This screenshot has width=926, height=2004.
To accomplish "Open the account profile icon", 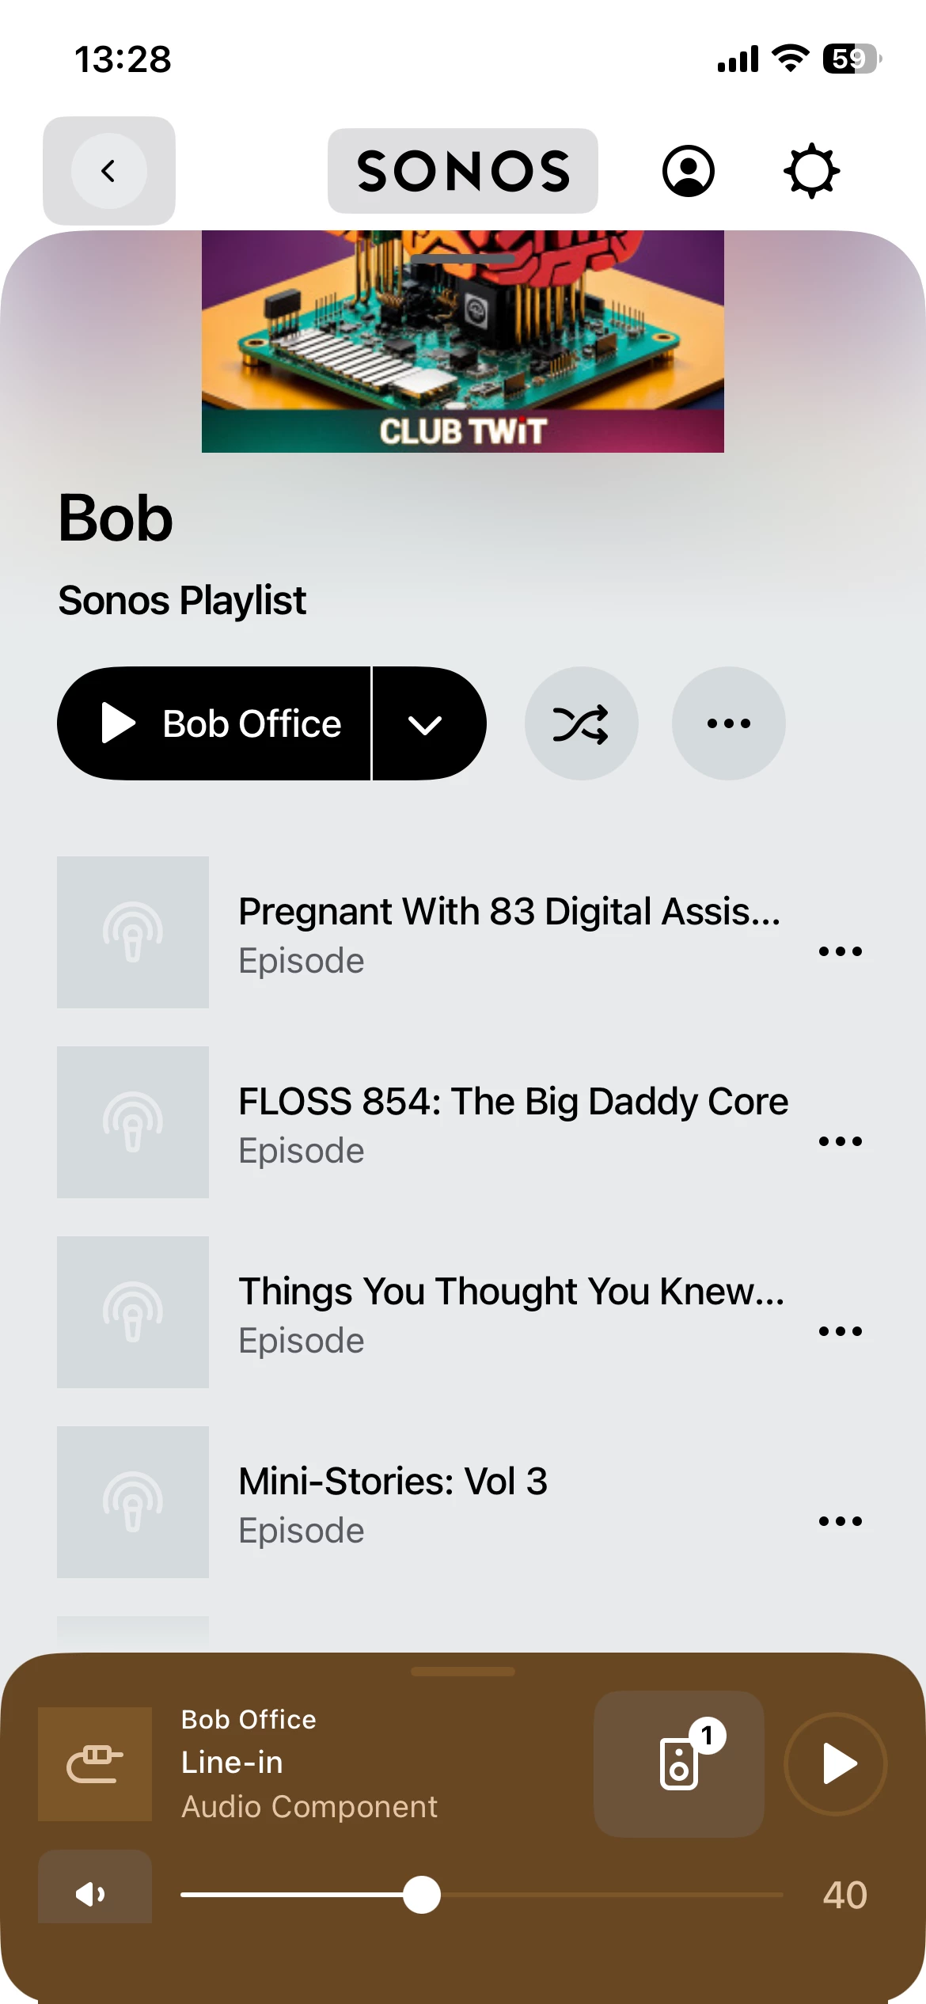I will (688, 171).
